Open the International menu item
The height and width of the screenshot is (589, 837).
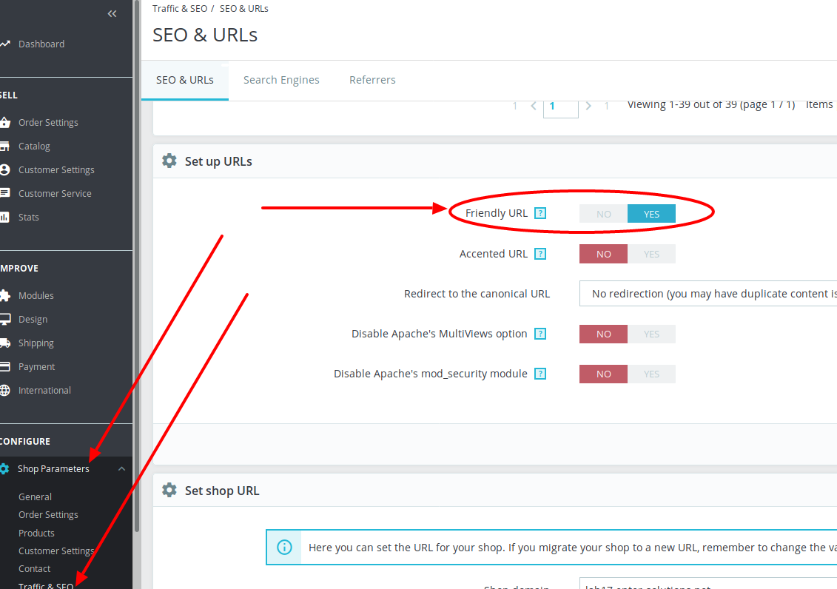click(44, 391)
